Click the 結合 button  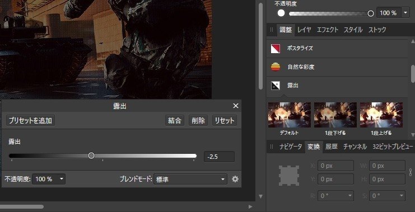175,121
